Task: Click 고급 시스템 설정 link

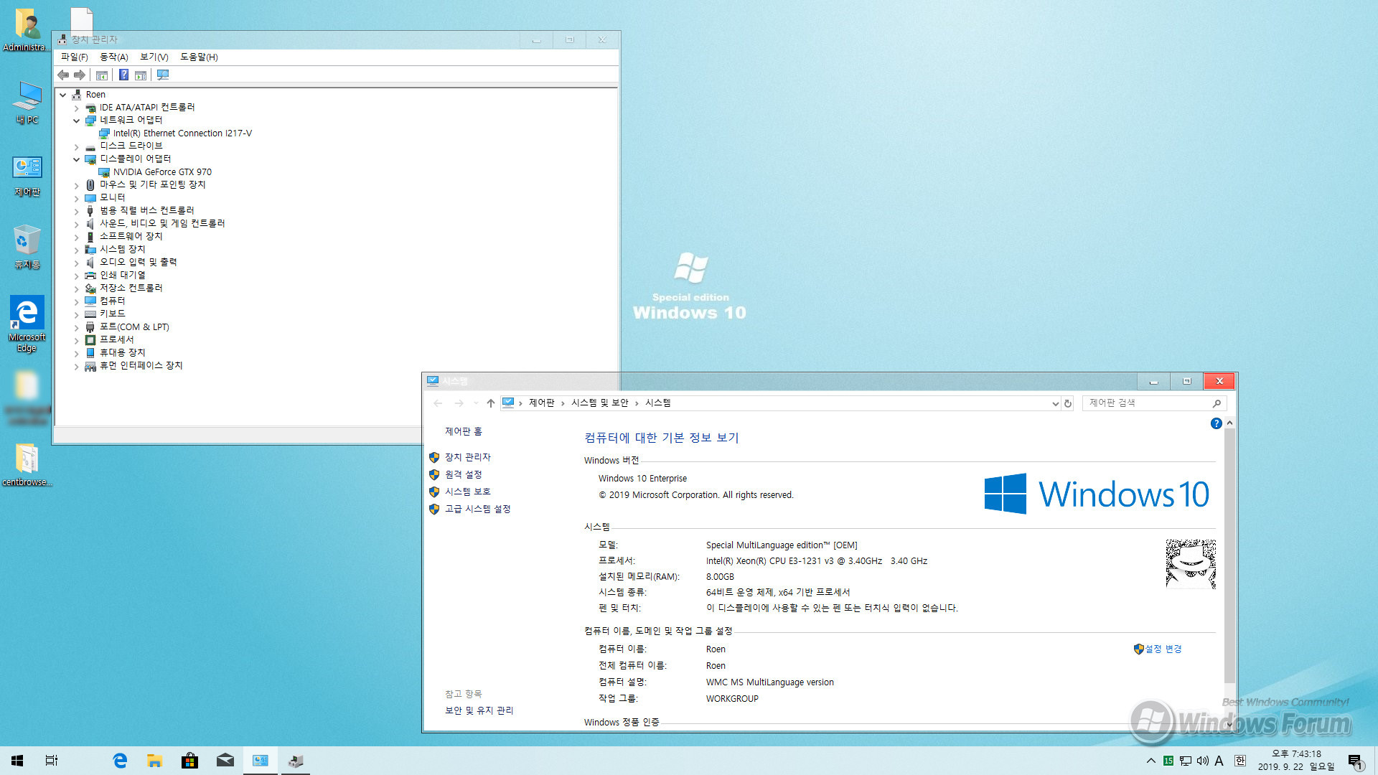Action: coord(478,509)
